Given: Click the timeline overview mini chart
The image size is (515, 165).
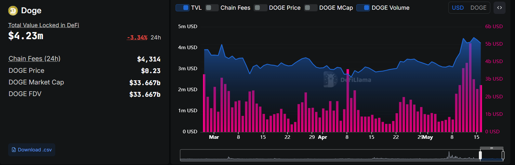Looking at the screenshot, I should click(x=325, y=155).
